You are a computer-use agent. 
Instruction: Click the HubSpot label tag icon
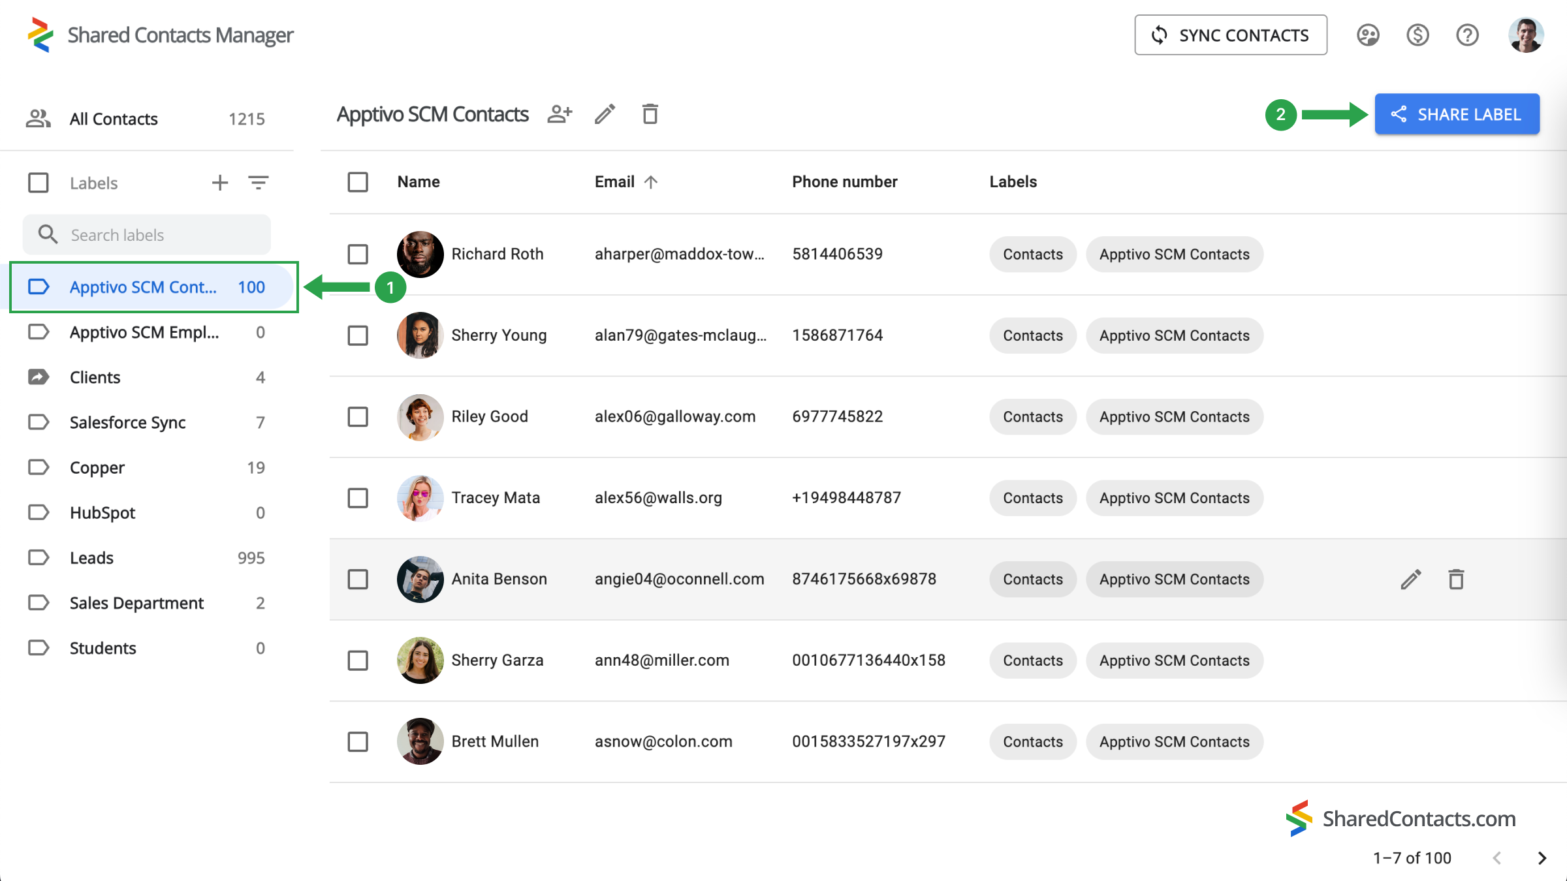click(39, 512)
